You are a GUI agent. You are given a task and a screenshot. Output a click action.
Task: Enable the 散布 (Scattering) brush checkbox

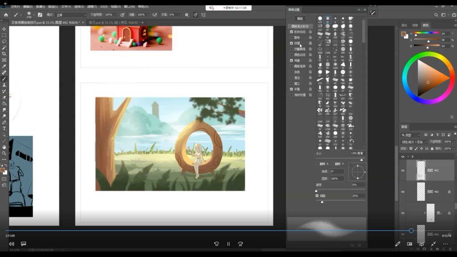(x=291, y=37)
